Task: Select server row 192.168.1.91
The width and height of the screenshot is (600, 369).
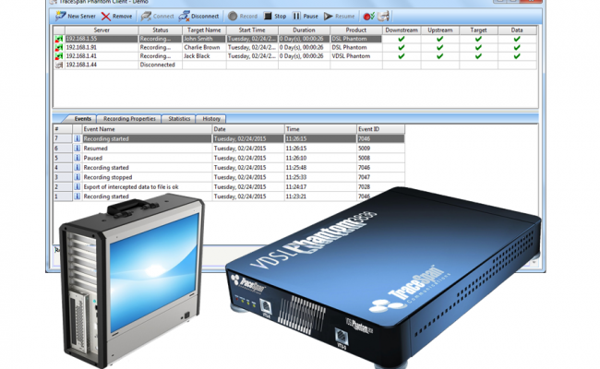Action: click(x=294, y=47)
